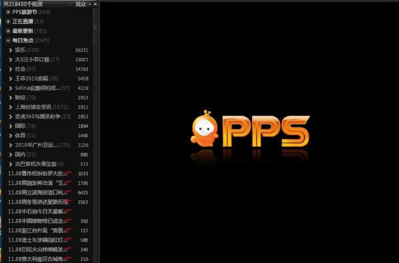Select the PPS旅游节 tree label
The width and height of the screenshot is (399, 263).
click(x=25, y=12)
